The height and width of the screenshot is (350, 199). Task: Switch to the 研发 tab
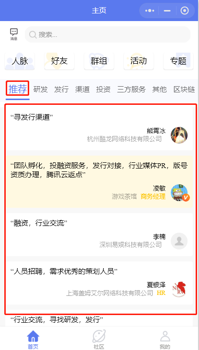pyautogui.click(x=41, y=89)
